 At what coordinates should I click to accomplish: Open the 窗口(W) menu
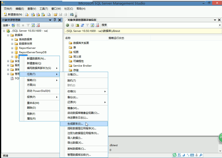point(56,9)
